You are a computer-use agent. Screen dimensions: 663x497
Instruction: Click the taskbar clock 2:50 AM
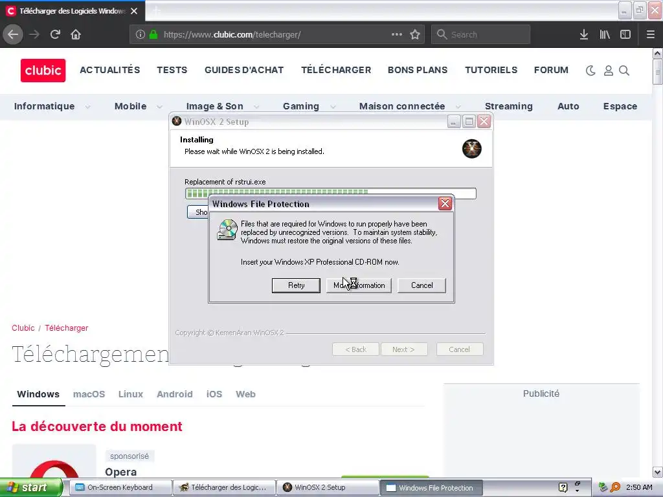[x=639, y=487]
